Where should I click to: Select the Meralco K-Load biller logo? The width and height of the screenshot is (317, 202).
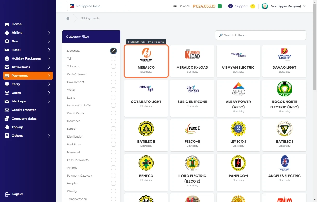pos(192,55)
